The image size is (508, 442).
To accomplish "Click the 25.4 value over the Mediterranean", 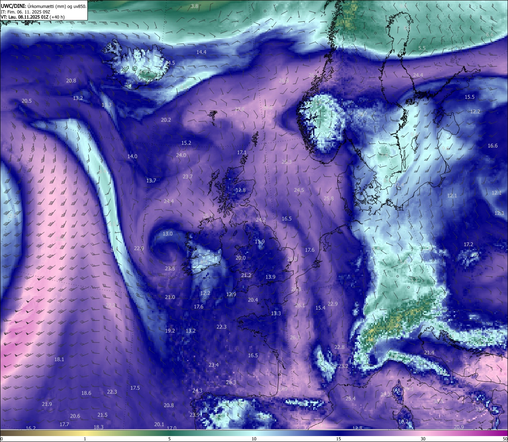I will [x=350, y=399].
